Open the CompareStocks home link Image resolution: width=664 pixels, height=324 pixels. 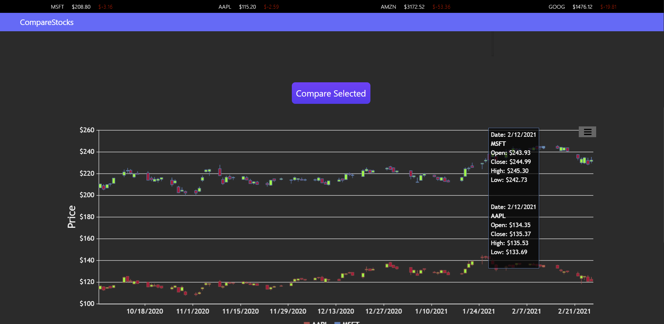[47, 22]
